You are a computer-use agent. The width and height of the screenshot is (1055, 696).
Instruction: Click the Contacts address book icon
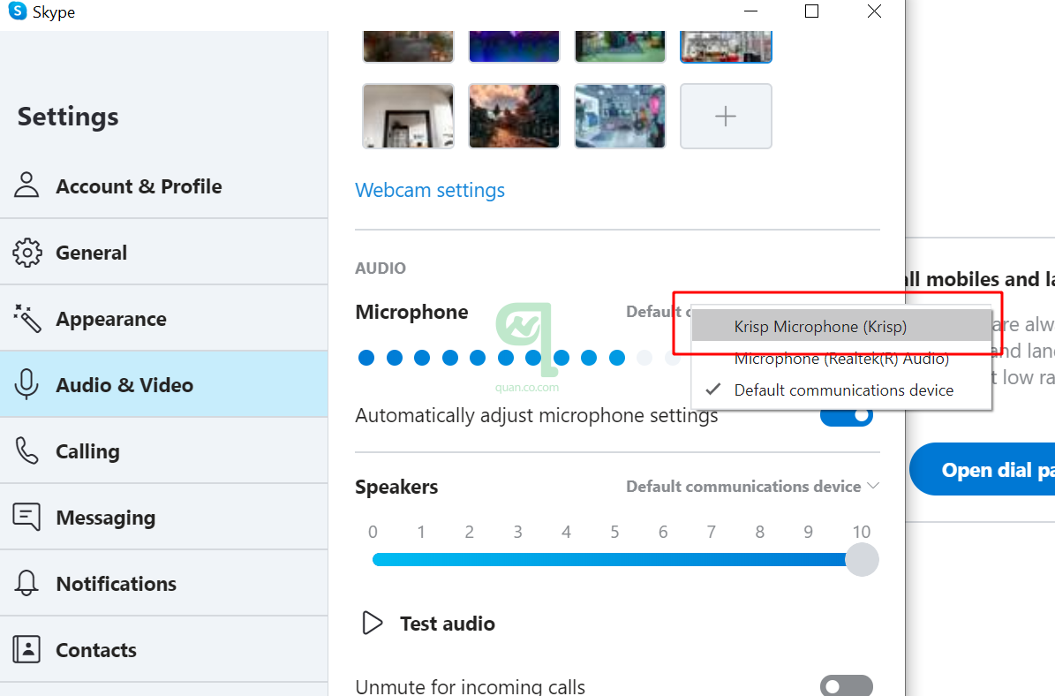click(x=26, y=649)
